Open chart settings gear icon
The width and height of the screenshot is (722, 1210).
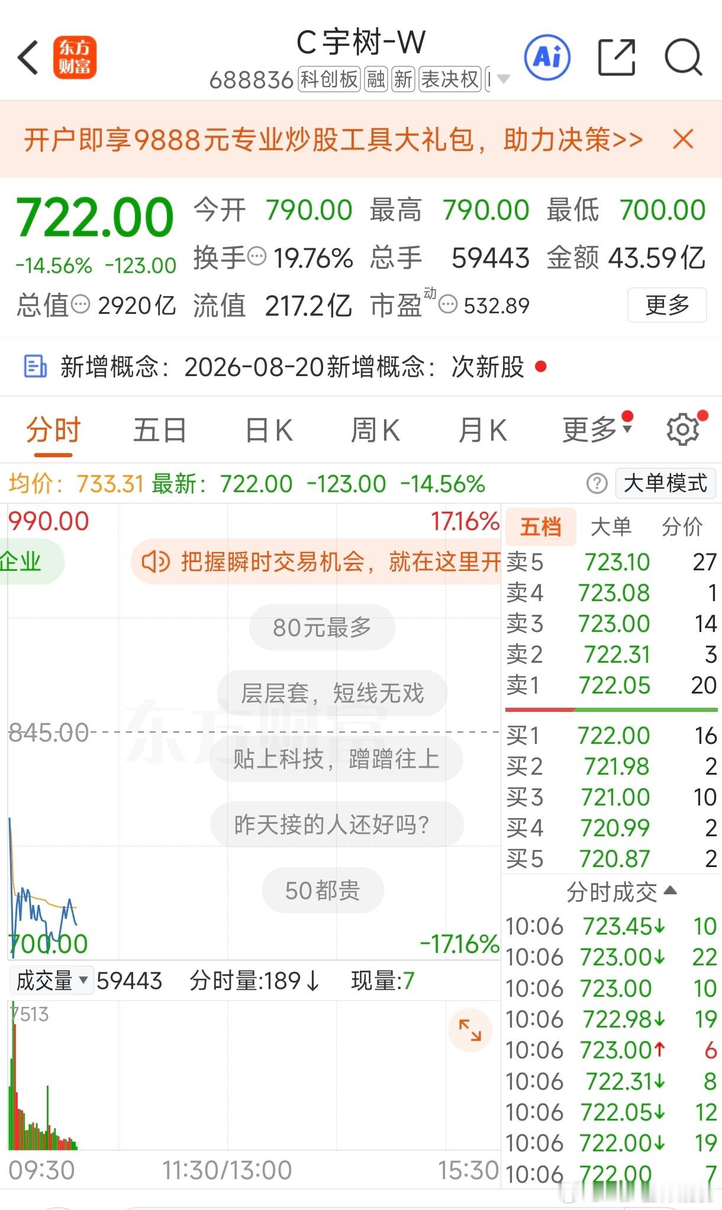coord(684,429)
